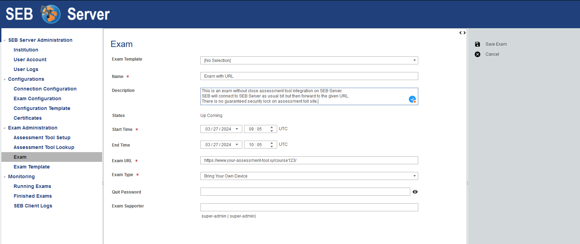The width and height of the screenshot is (580, 244).
Task: Decrease End Time using the down arrow
Action: [272, 147]
